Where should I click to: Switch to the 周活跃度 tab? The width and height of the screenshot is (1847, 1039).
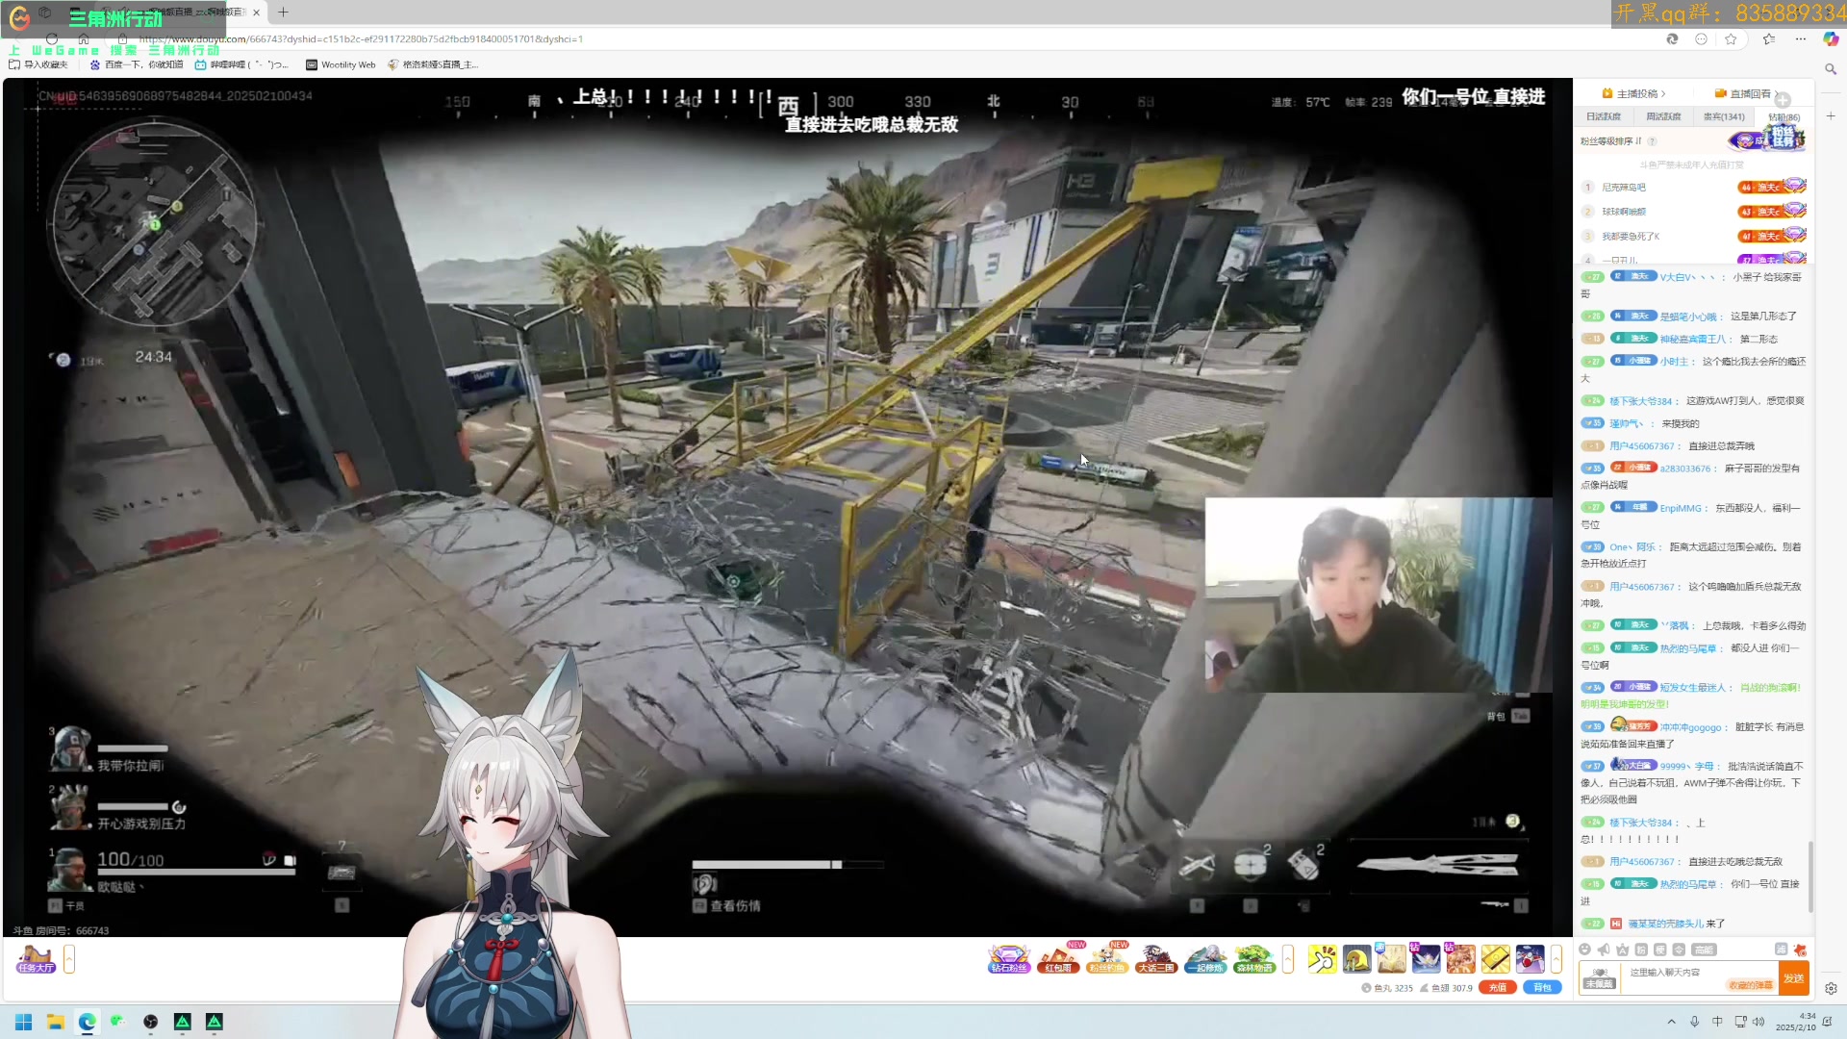coord(1663,116)
